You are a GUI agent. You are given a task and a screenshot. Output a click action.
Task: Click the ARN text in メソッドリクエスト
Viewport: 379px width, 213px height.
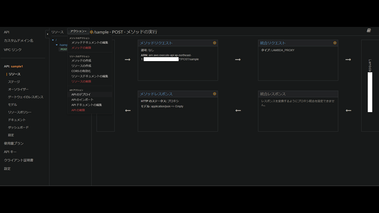click(170, 57)
